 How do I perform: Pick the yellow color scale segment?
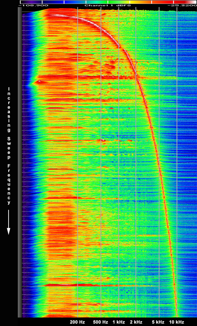click(x=141, y=2)
